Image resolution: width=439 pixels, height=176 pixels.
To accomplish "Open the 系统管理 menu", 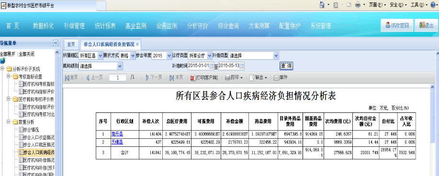I will pyautogui.click(x=321, y=26).
